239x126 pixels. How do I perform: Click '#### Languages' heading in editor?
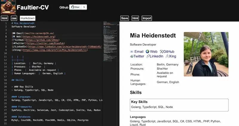coord(21,97)
